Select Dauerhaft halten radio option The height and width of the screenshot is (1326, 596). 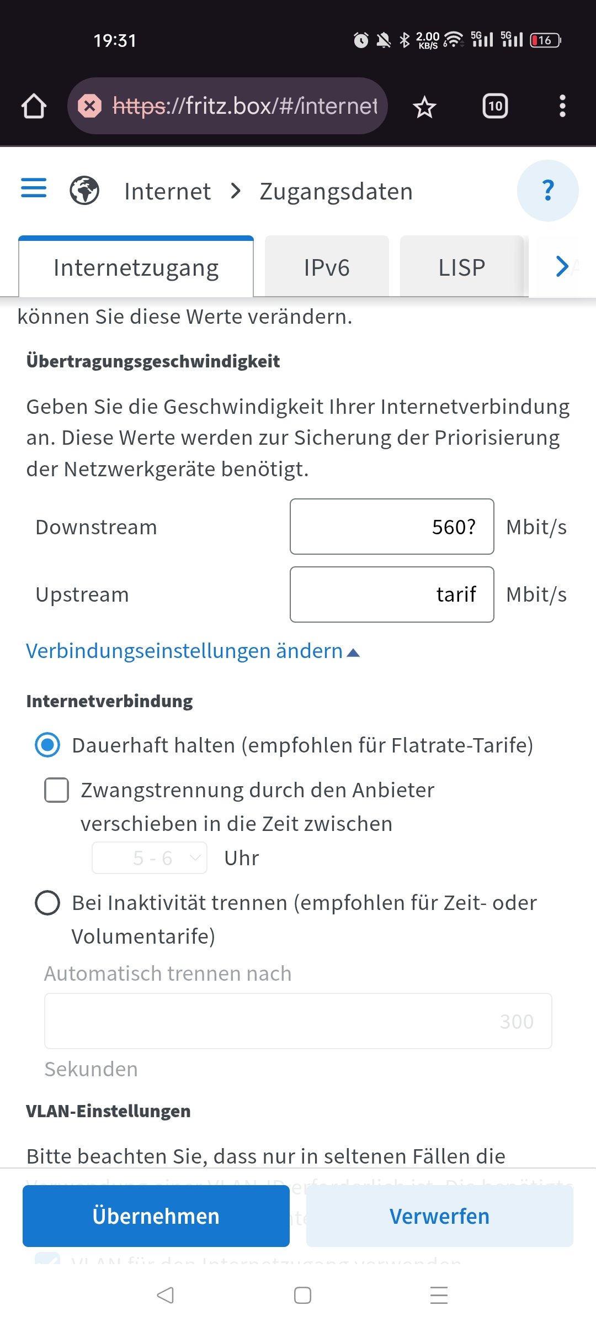pos(47,745)
